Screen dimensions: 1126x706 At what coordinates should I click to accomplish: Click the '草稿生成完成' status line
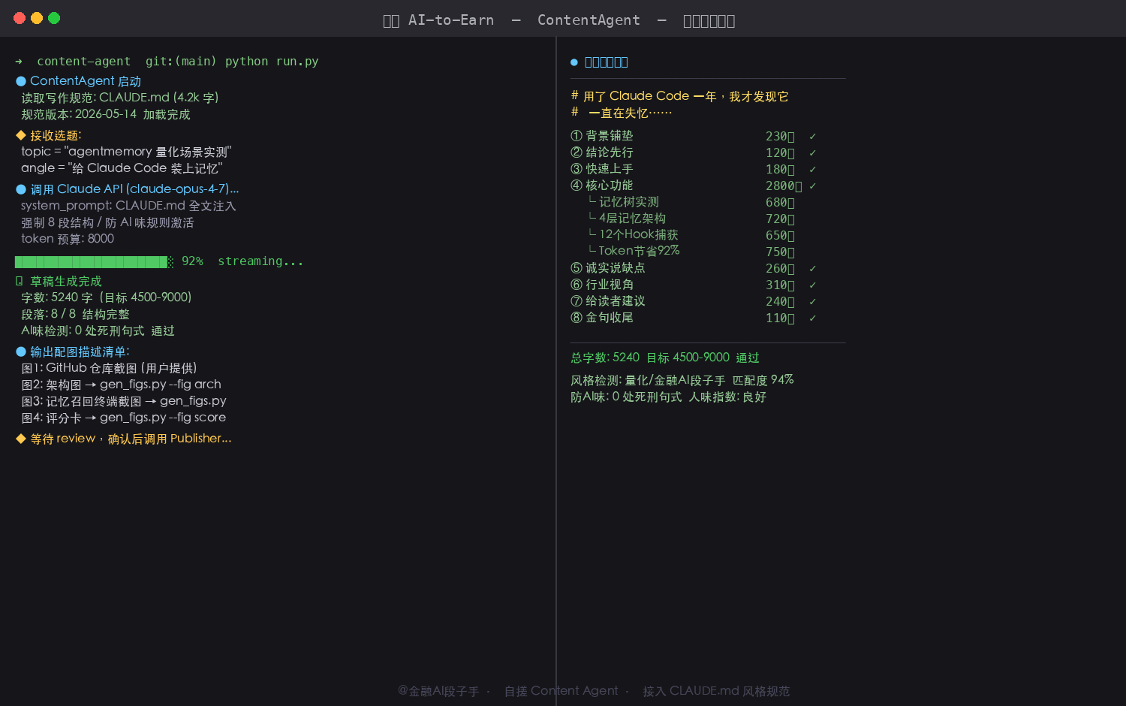tap(59, 281)
